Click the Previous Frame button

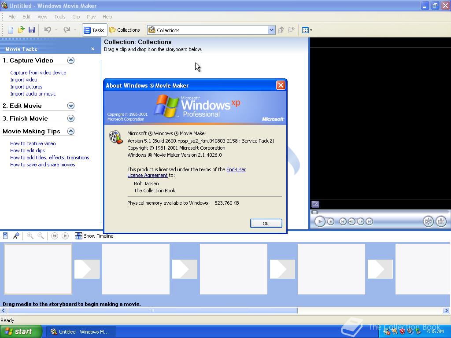coord(351,222)
